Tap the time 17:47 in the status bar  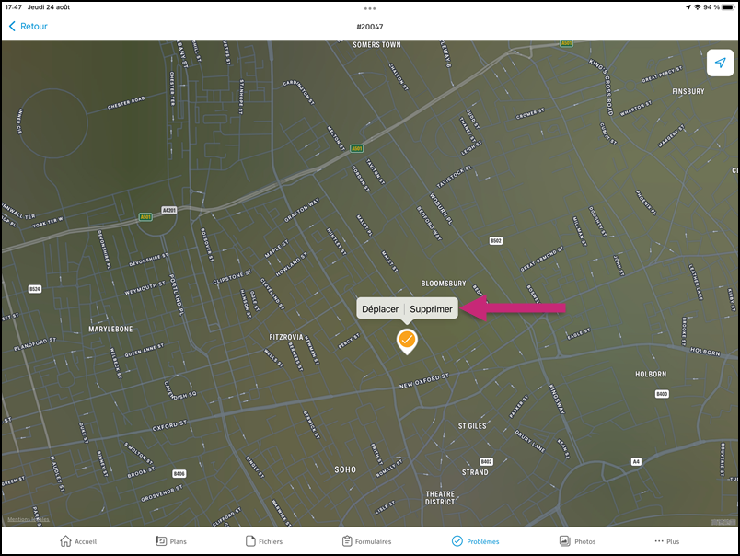click(x=14, y=7)
